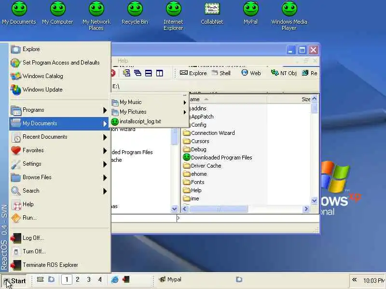This screenshot has width=386, height=289.
Task: Click horizontal scrollbar left arrow
Action: click(185, 209)
